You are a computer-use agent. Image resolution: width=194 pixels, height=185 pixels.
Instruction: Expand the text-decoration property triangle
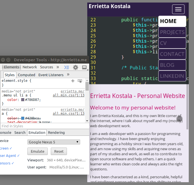point(40,122)
